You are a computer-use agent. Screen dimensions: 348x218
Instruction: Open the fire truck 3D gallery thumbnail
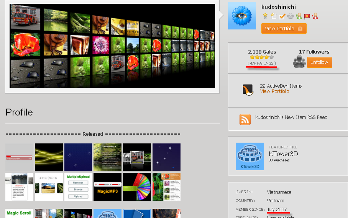(137, 157)
